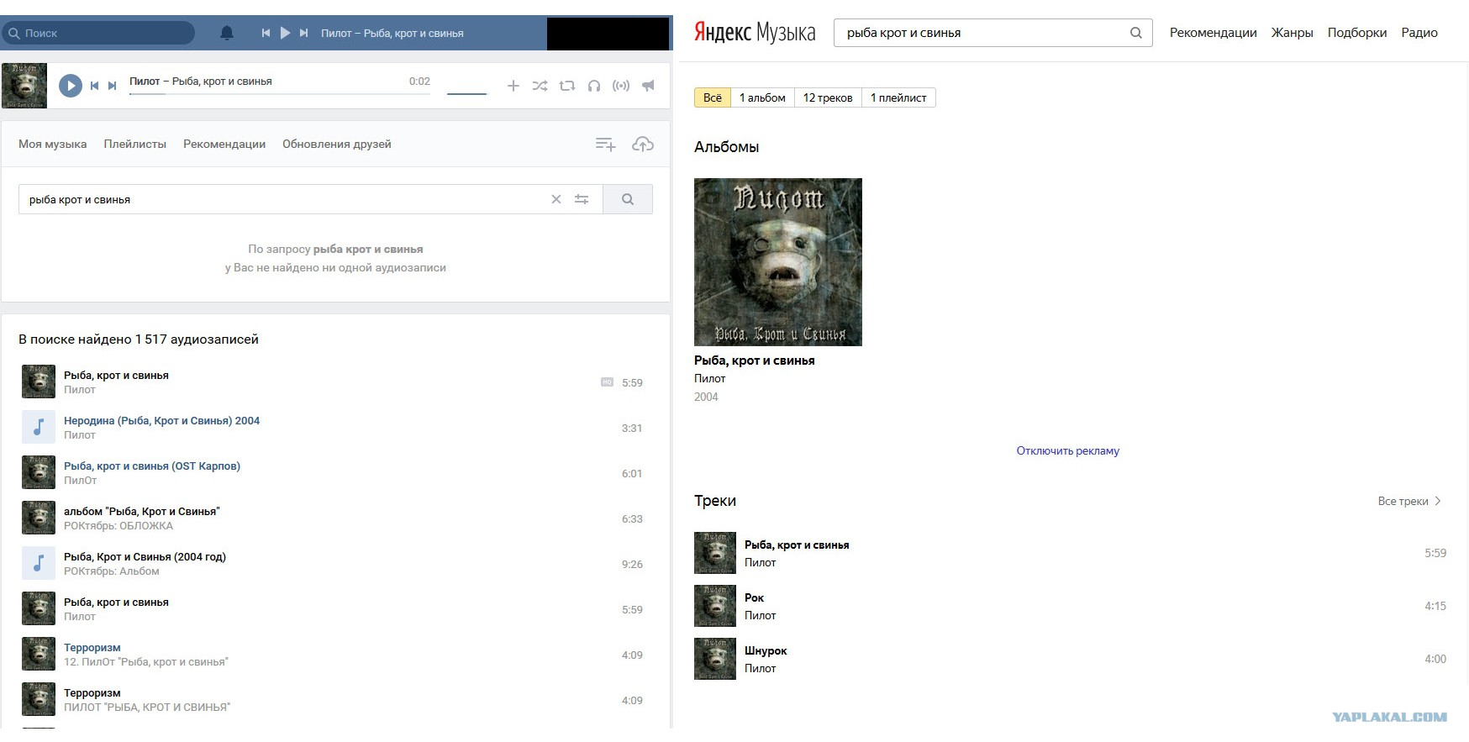The height and width of the screenshot is (742, 1469).
Task: Share track using megaphone icon
Action: click(x=648, y=86)
